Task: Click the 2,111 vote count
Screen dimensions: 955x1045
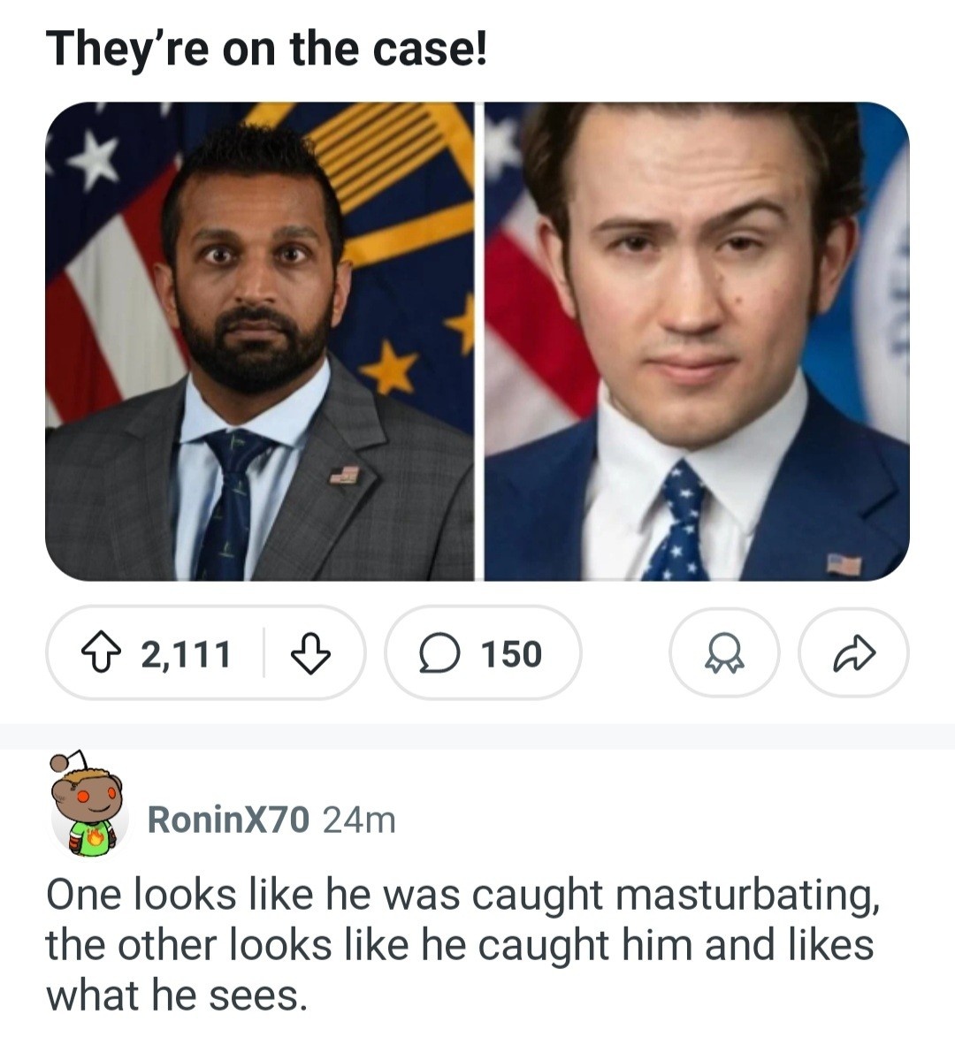Action: click(187, 654)
